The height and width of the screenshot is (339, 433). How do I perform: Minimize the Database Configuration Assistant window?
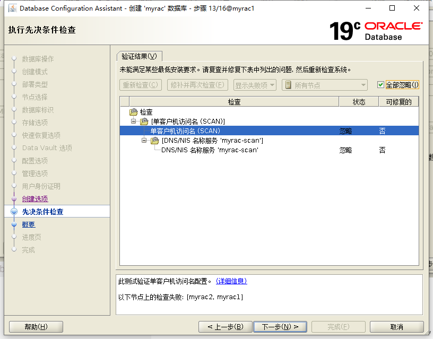(x=368, y=8)
